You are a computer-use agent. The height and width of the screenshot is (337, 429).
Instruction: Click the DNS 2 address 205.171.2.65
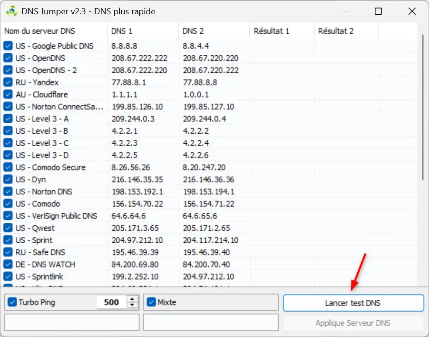(206, 228)
